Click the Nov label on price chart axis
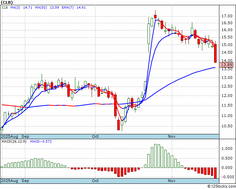236x189 pixels. pos(172,136)
